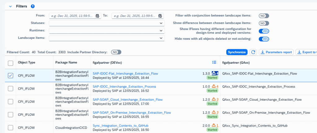Click warning icon for SAP-IDOC_Interchange_Extraction_Process
This screenshot has width=317, height=133.
point(214,87)
